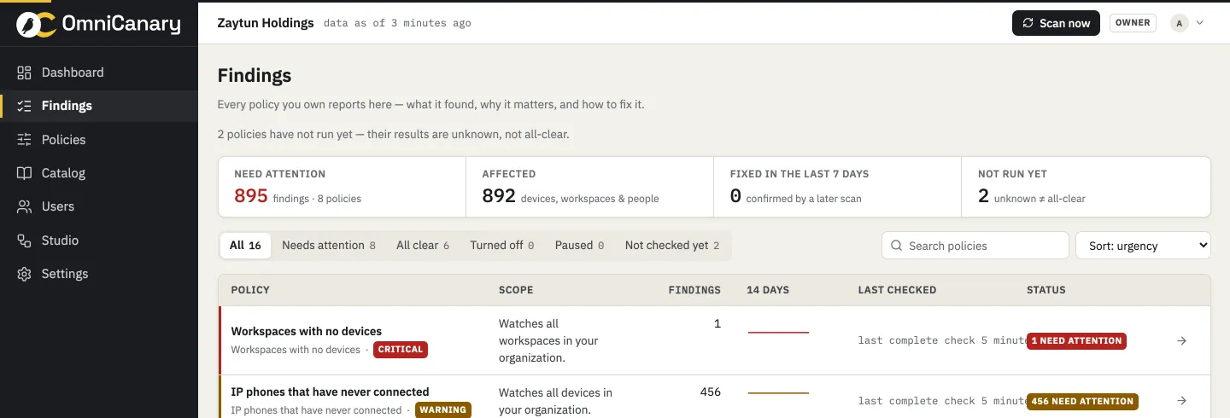Click the Users people icon

coord(25,206)
